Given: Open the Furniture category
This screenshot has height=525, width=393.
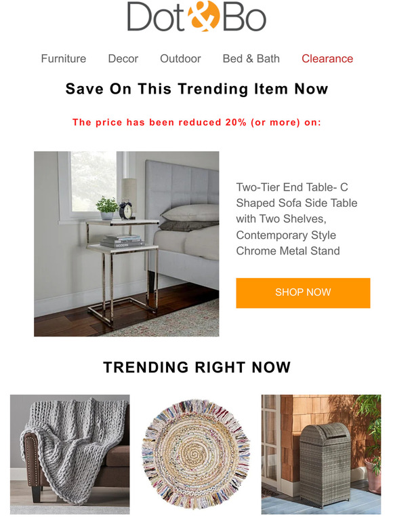Looking at the screenshot, I should [x=64, y=58].
